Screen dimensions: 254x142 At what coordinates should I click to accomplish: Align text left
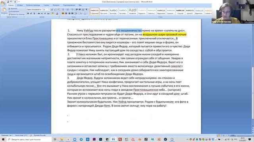63,13
